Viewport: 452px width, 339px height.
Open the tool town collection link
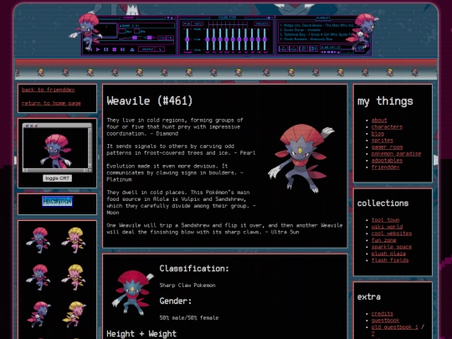pyautogui.click(x=385, y=220)
